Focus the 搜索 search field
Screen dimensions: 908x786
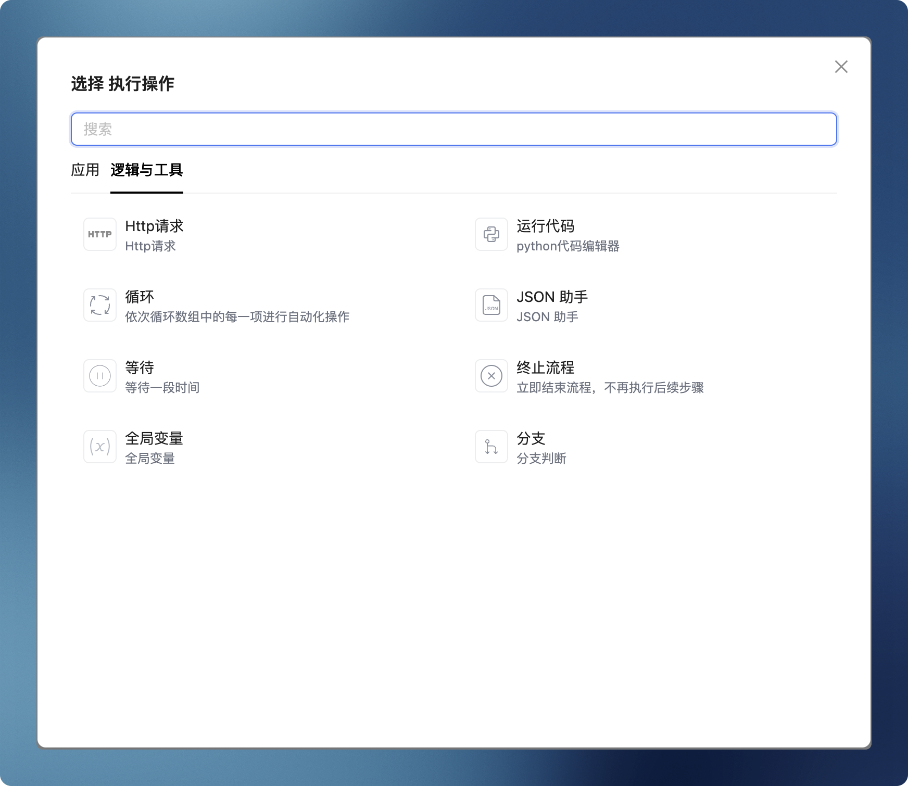[x=453, y=129]
